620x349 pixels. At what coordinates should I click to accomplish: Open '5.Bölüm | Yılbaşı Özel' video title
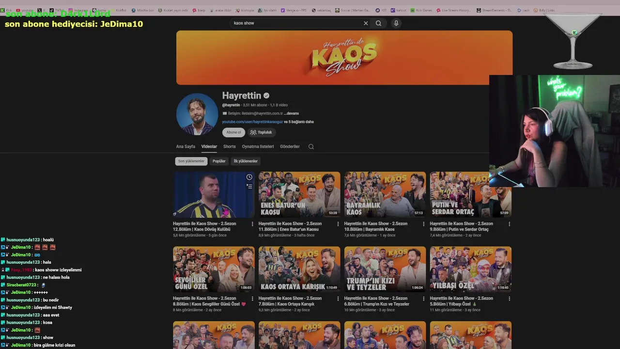462,301
